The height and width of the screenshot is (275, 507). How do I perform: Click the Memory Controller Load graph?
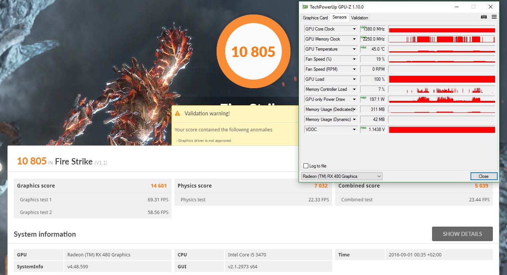tap(442, 89)
